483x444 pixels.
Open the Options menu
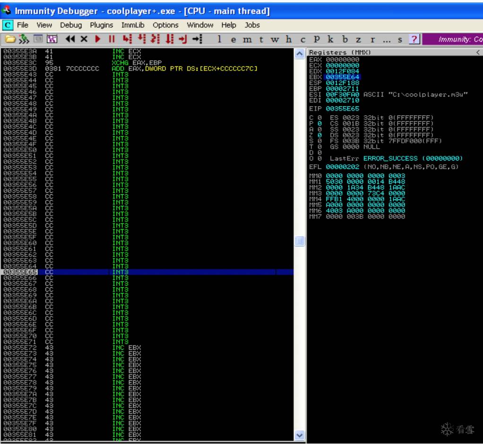[x=165, y=25]
